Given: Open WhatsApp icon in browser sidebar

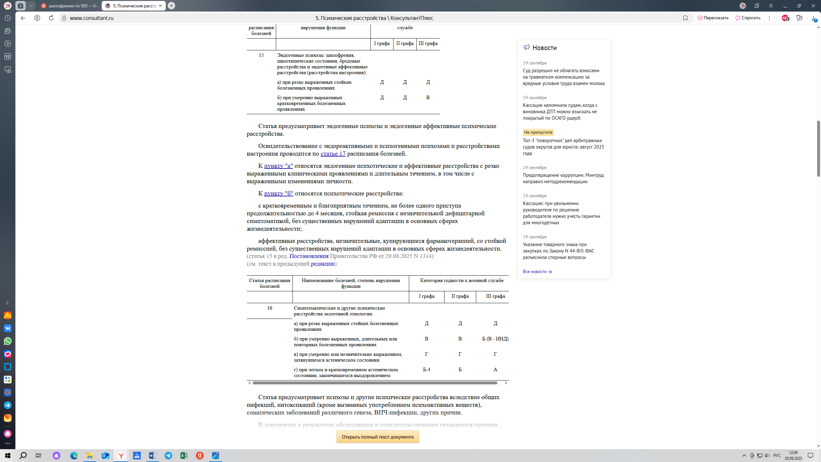Looking at the screenshot, I should click(8, 341).
